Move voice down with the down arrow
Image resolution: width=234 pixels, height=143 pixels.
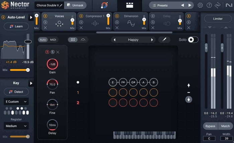(189, 100)
